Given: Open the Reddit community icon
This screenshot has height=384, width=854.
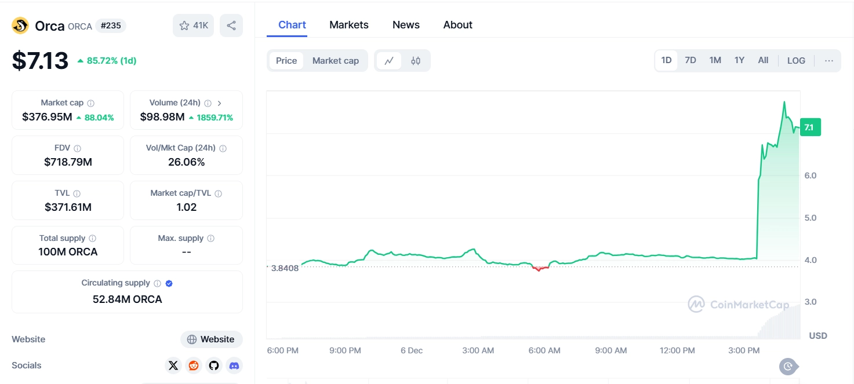Looking at the screenshot, I should (x=193, y=365).
